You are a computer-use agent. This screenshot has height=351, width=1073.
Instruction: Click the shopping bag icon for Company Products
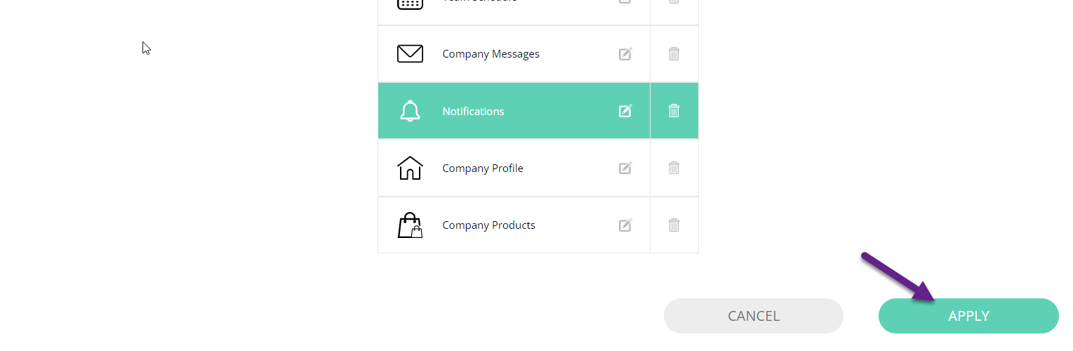click(x=410, y=225)
